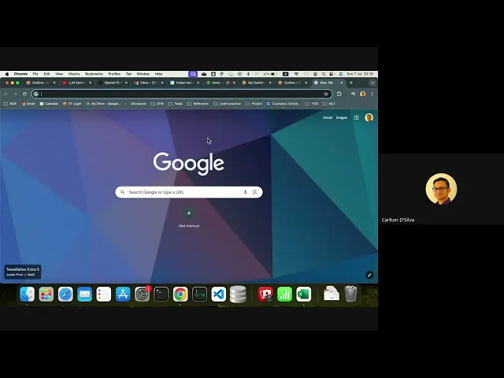Viewport: 504px width, 378px height.
Task: Launch Microsoft Excel from the Dock
Action: (x=304, y=294)
